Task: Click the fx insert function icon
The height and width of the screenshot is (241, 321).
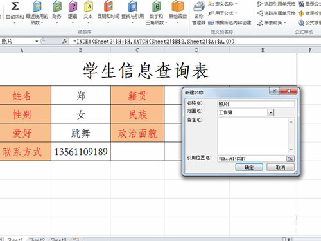Action: click(64, 41)
